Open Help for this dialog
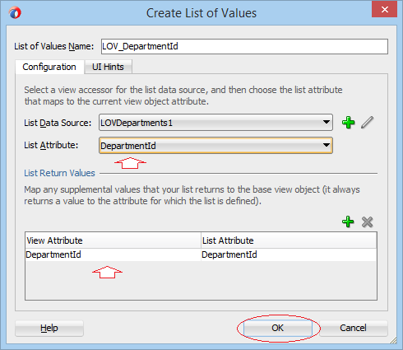 point(49,328)
